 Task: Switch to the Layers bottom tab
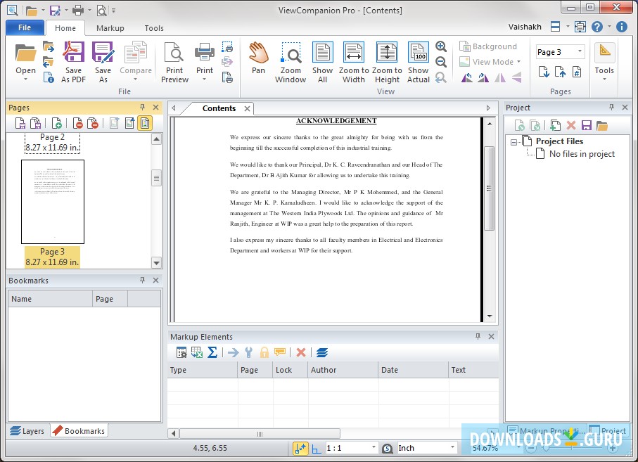coord(27,430)
